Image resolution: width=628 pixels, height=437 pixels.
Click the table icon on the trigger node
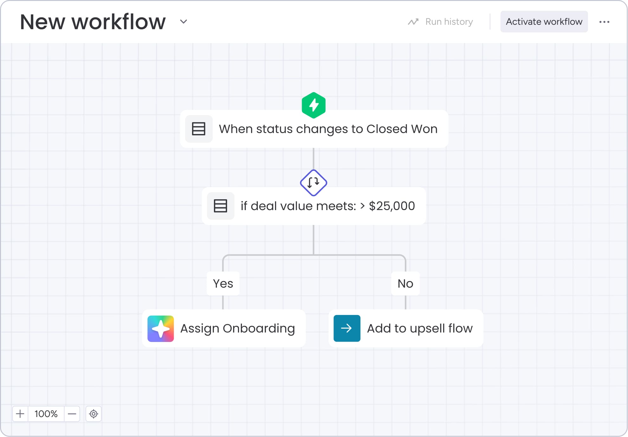(199, 129)
